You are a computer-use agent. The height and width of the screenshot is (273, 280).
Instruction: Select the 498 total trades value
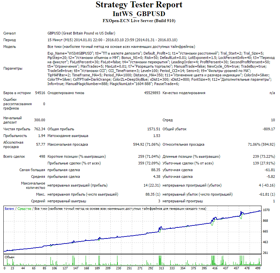[42, 157]
